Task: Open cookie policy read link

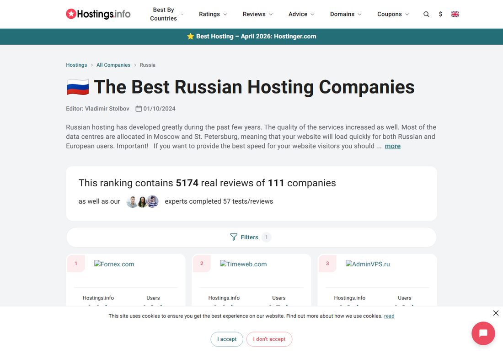Action: click(389, 316)
